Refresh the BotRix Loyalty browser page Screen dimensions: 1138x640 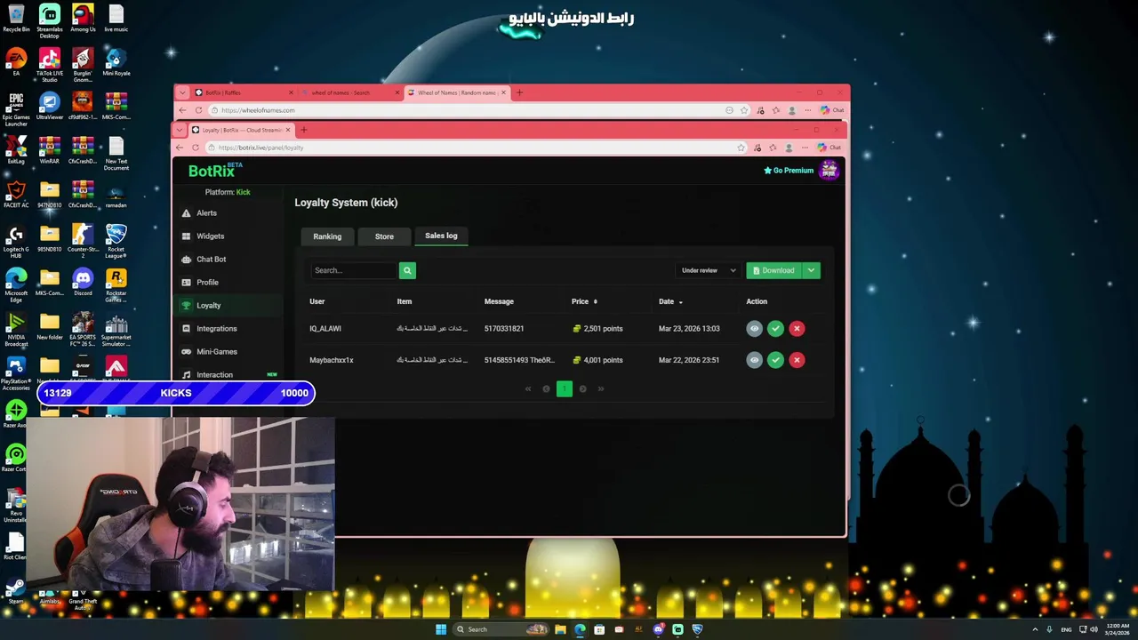point(195,148)
